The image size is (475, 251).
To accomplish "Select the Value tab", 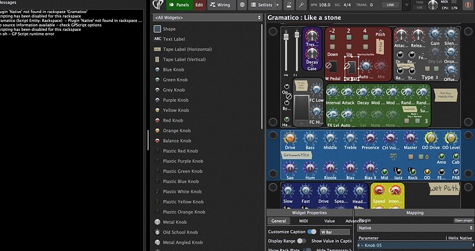I will pyautogui.click(x=329, y=221).
